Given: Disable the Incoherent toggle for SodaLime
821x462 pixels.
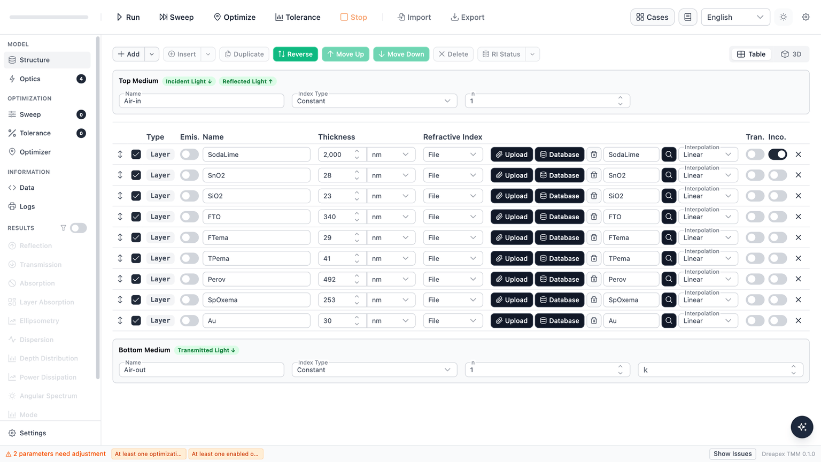Looking at the screenshot, I should tap(778, 155).
